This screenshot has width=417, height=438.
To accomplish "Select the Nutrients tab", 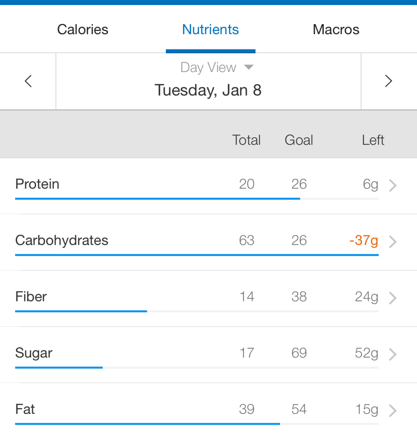I will 211,30.
